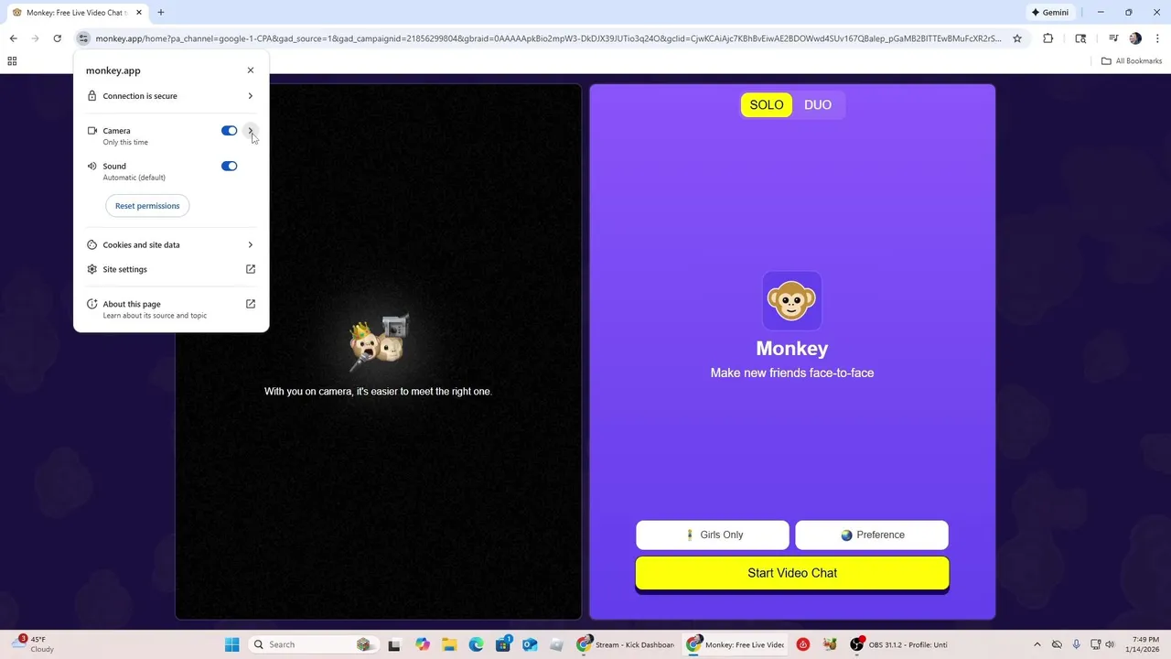Viewport: 1171px width, 659px height.
Task: Click the cookie icon beside Cookies and site data
Action: click(92, 245)
